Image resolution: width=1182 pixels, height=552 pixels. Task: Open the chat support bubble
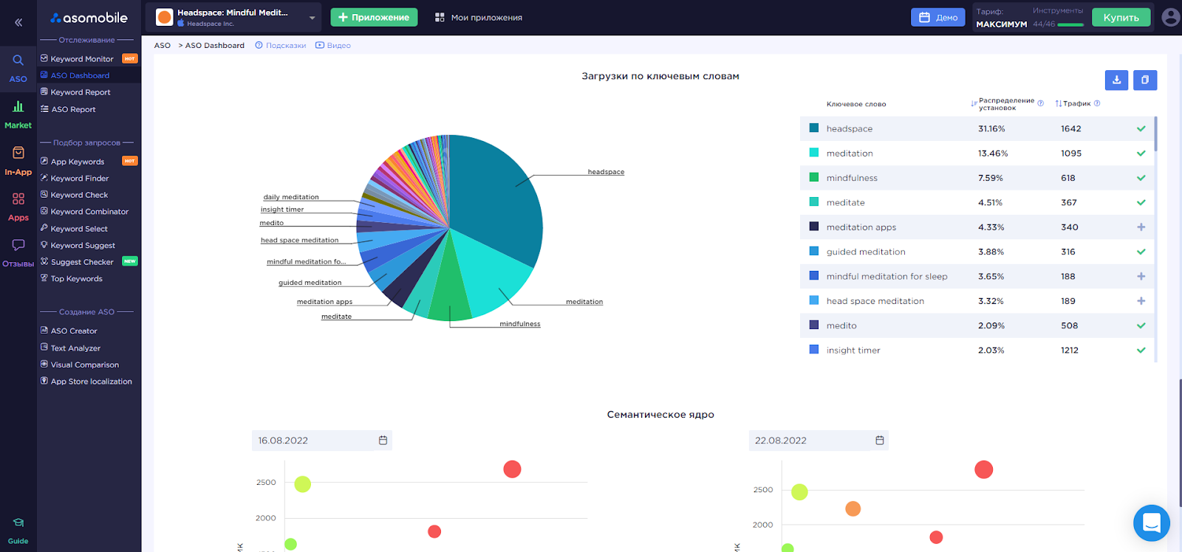click(1152, 523)
